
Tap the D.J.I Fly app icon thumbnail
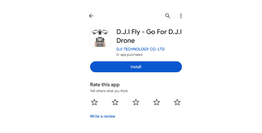(100, 37)
